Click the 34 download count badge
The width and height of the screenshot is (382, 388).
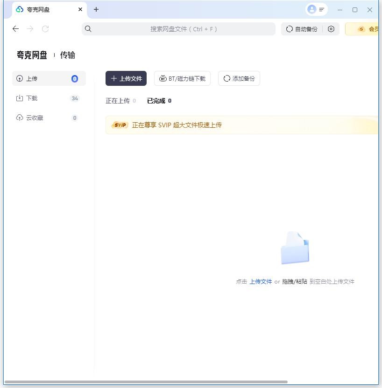click(75, 98)
